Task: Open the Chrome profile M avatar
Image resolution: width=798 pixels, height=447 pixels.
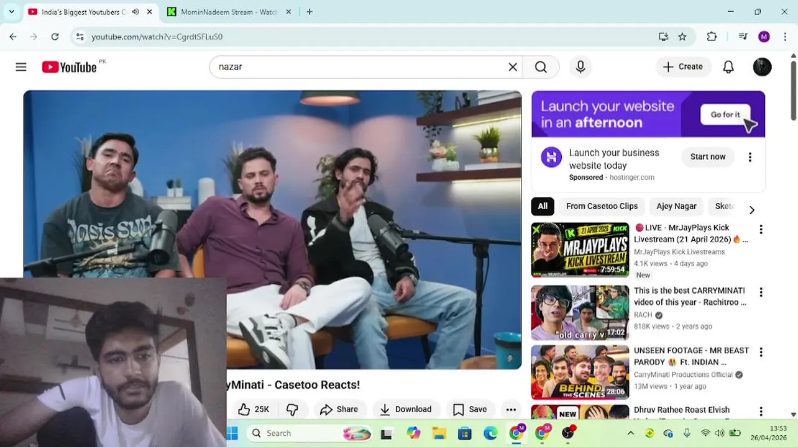Action: [x=764, y=37]
